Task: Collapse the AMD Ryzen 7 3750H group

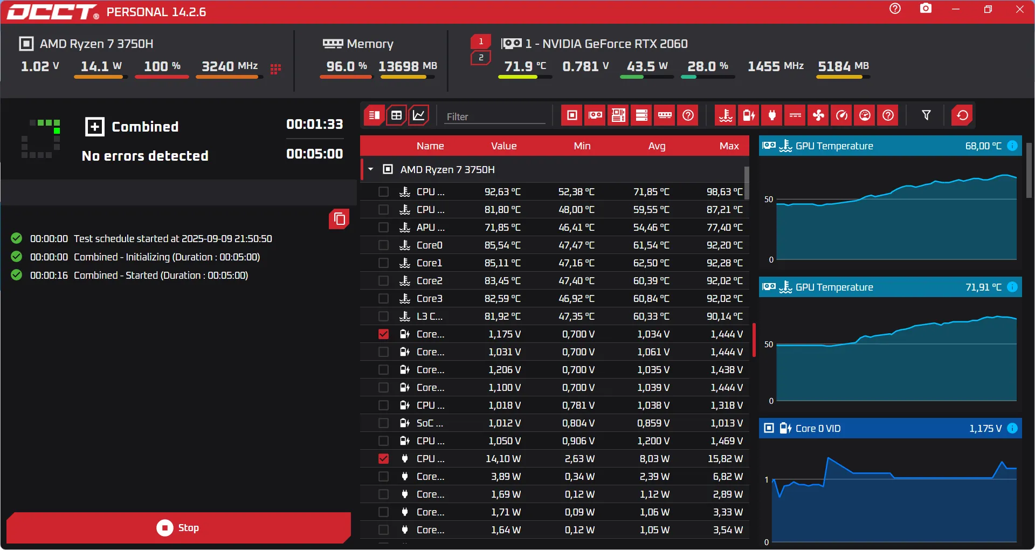Action: click(x=371, y=169)
